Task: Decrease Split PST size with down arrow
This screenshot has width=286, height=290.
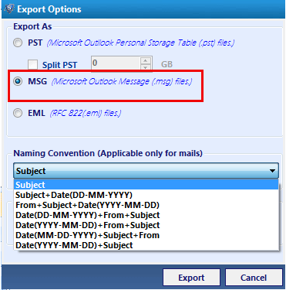Action: coord(146,67)
